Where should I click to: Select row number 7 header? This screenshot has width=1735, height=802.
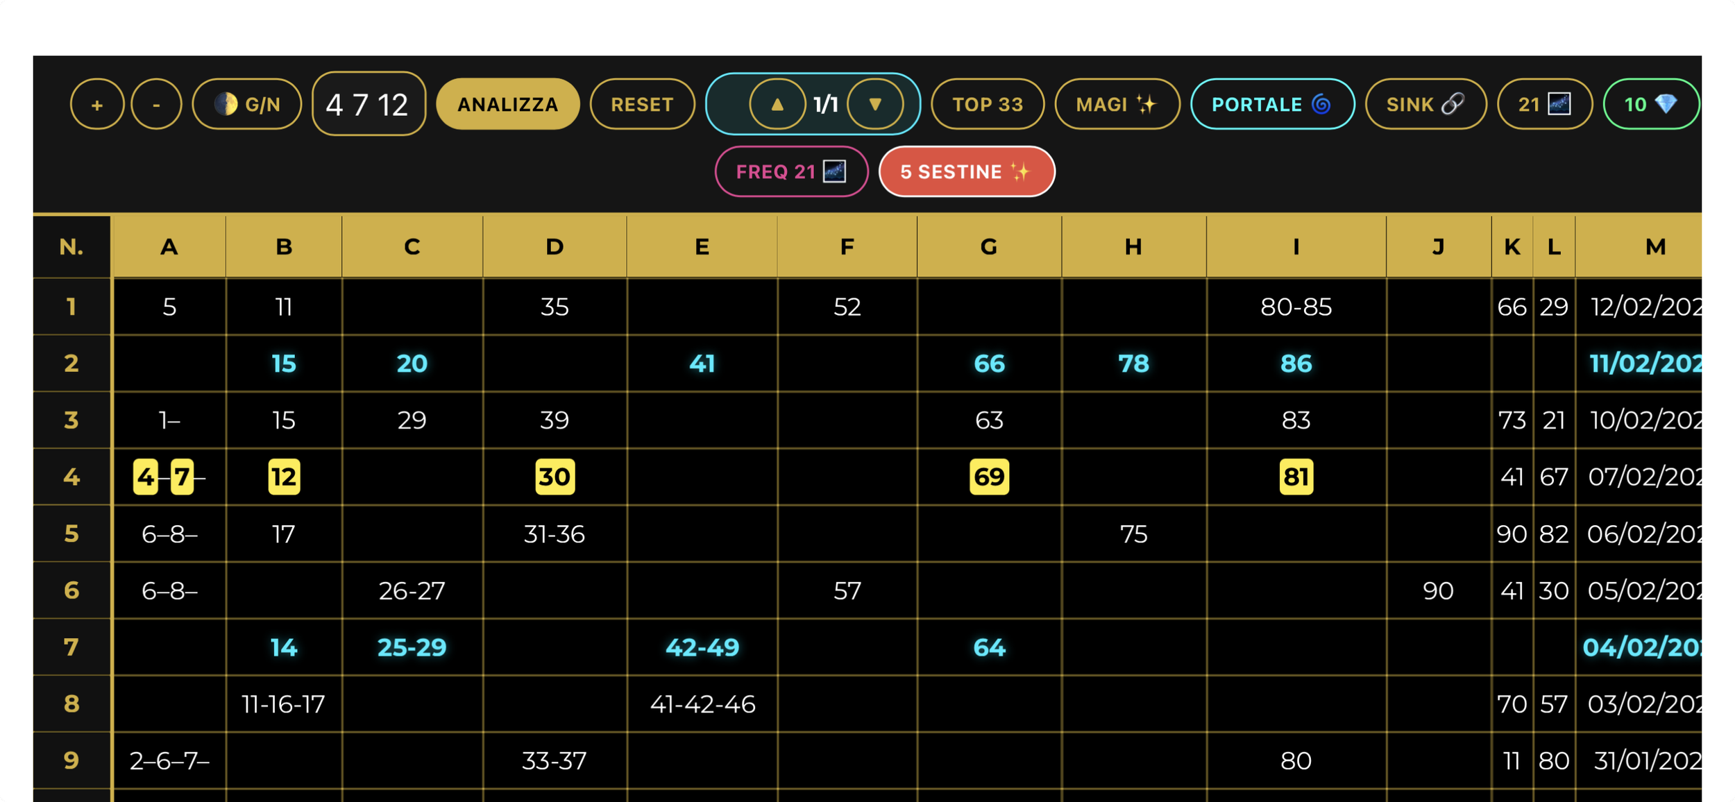click(71, 647)
